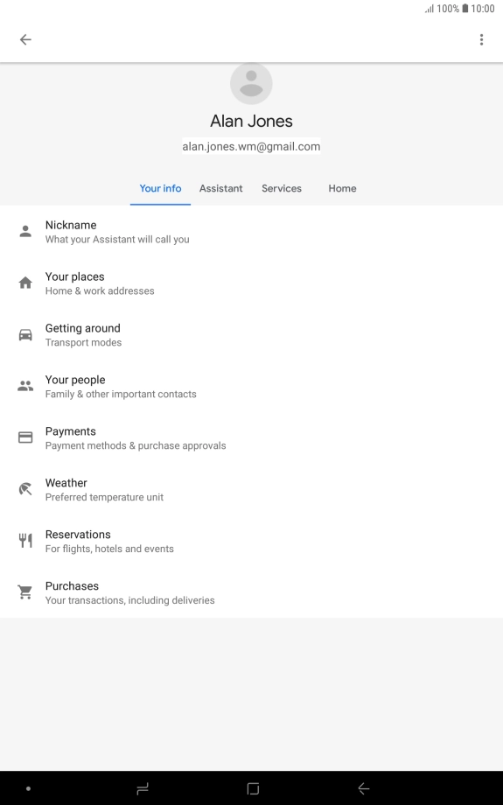
Task: Tap the shopping cart Purchases icon
Action: pyautogui.click(x=25, y=592)
